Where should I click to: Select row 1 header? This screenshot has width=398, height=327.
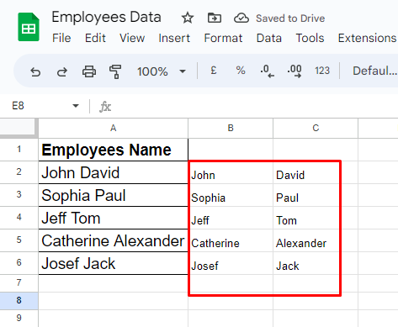click(19, 150)
